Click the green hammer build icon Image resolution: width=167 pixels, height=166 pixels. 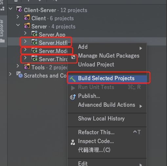tap(73, 79)
